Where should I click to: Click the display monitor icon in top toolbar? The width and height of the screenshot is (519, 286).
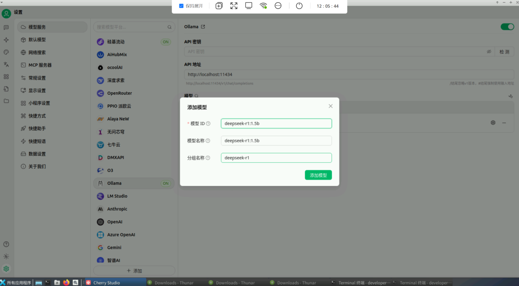coord(249,6)
